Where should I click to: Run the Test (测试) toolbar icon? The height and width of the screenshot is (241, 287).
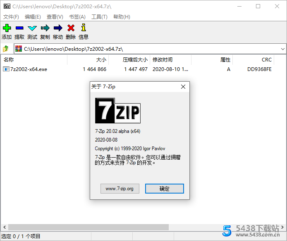(x=32, y=28)
